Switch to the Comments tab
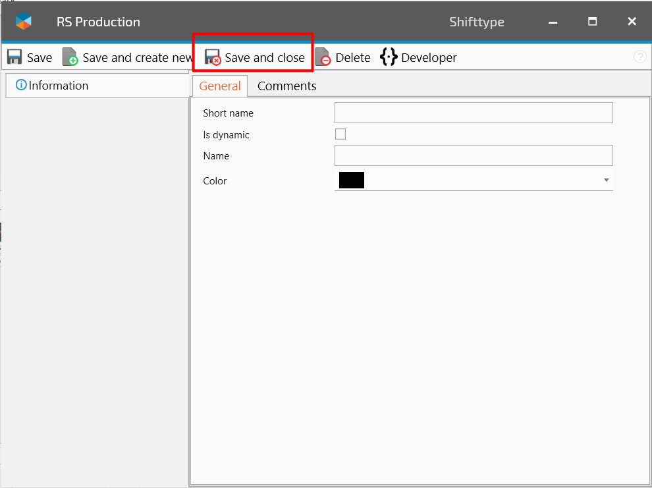The width and height of the screenshot is (652, 488). click(x=286, y=86)
